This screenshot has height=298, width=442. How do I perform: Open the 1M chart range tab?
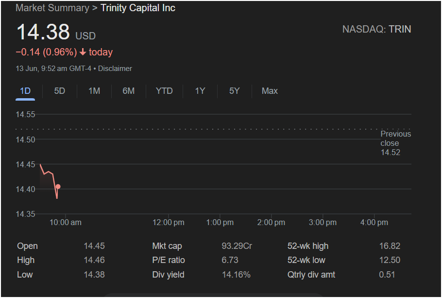click(x=94, y=91)
